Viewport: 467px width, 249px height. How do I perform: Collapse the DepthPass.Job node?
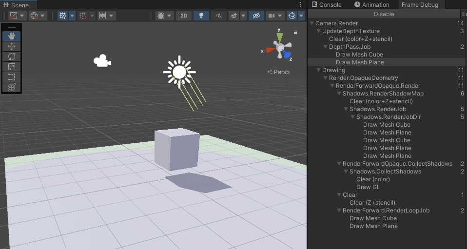click(325, 47)
